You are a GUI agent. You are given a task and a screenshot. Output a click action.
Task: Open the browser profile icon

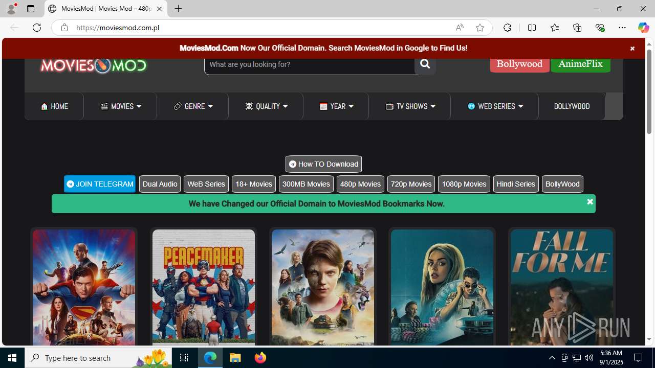click(11, 9)
